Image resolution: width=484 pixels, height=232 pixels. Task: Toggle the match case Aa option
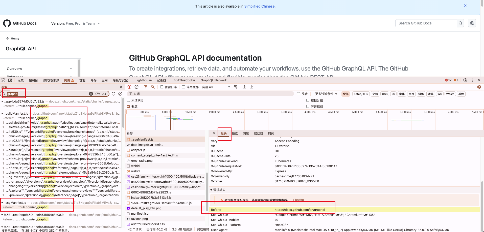[104, 94]
